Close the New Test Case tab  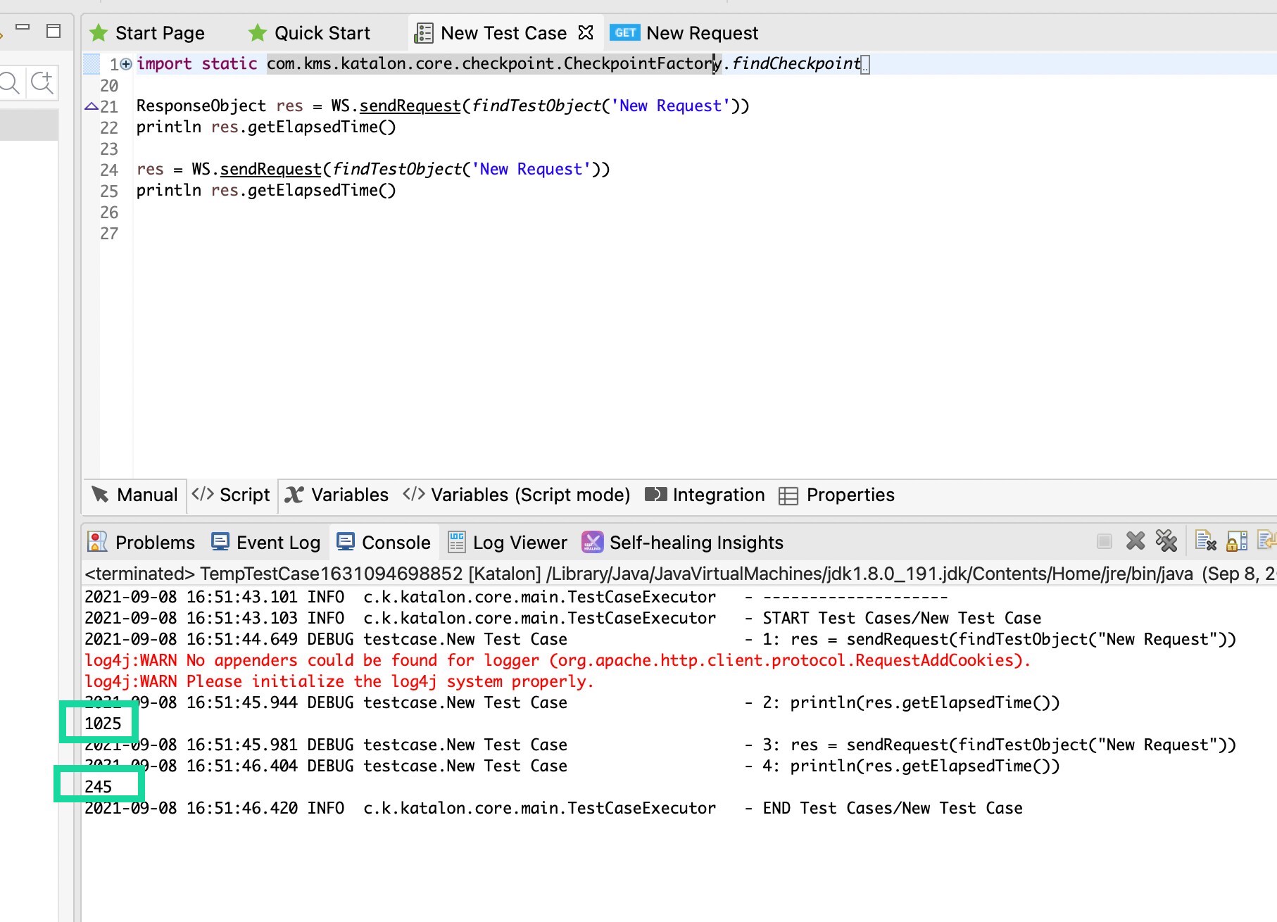click(x=586, y=32)
